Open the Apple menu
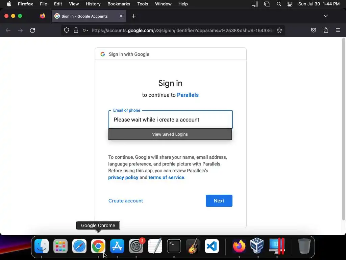This screenshot has width=346, height=260. (9, 4)
